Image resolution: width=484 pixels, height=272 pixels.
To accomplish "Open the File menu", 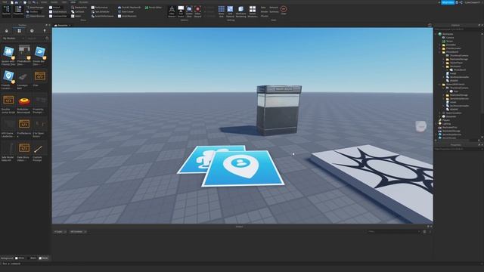I will 5,2.
